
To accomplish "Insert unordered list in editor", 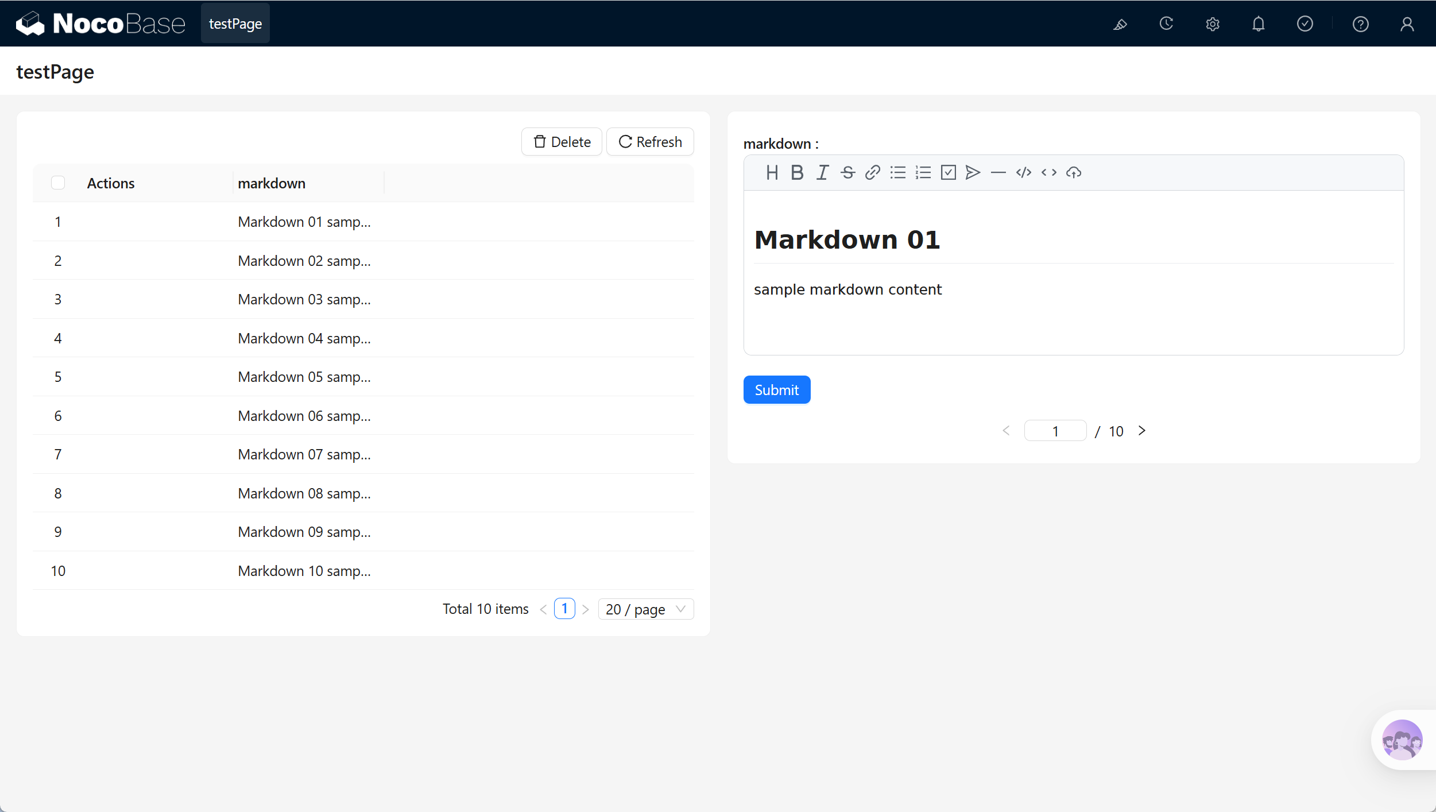I will point(898,172).
